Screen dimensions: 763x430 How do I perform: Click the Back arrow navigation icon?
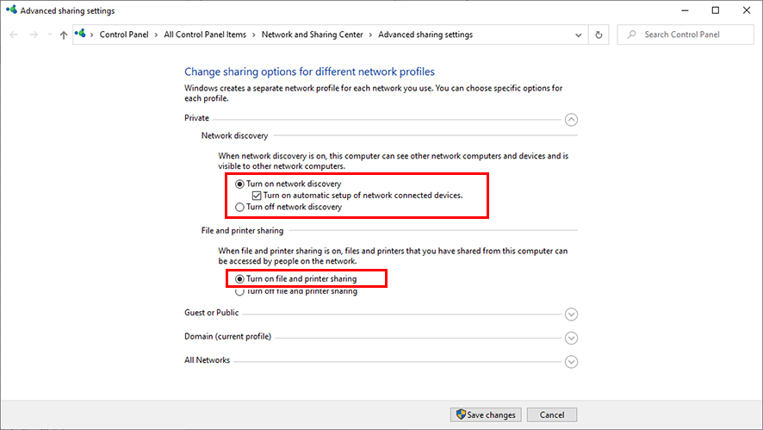point(14,34)
